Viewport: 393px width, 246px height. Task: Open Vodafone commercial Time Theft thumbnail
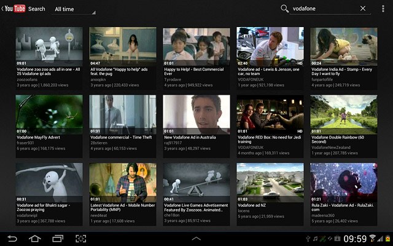pyautogui.click(x=123, y=114)
